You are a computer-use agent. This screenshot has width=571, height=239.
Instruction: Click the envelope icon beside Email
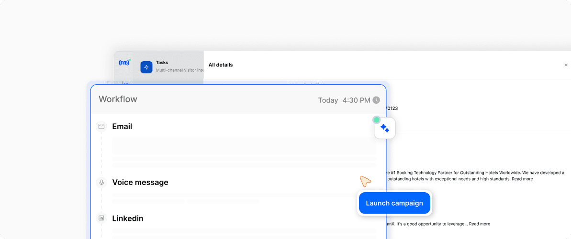click(101, 127)
